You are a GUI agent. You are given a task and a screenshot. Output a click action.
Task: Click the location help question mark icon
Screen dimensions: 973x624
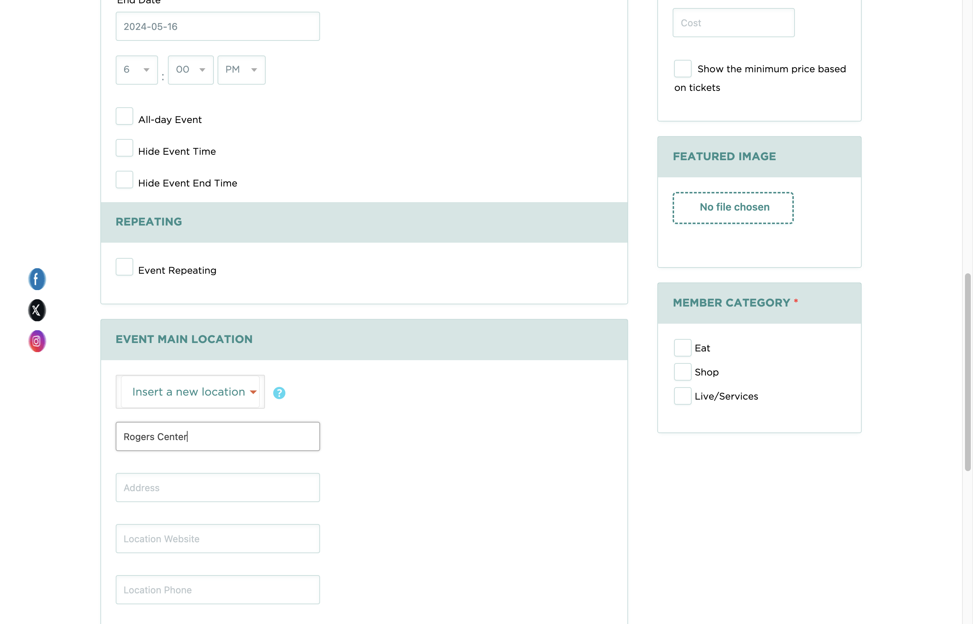(279, 393)
